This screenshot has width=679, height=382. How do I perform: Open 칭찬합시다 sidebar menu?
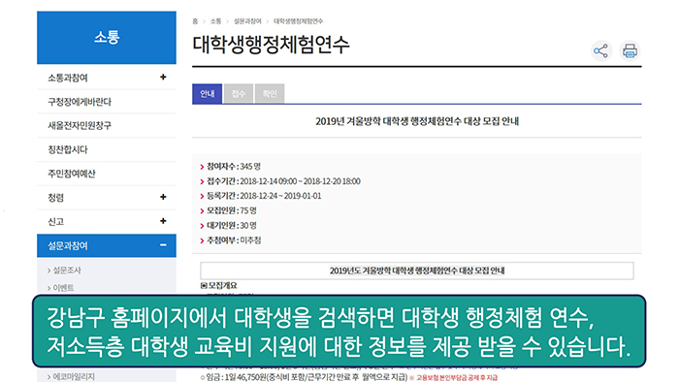pos(107,149)
